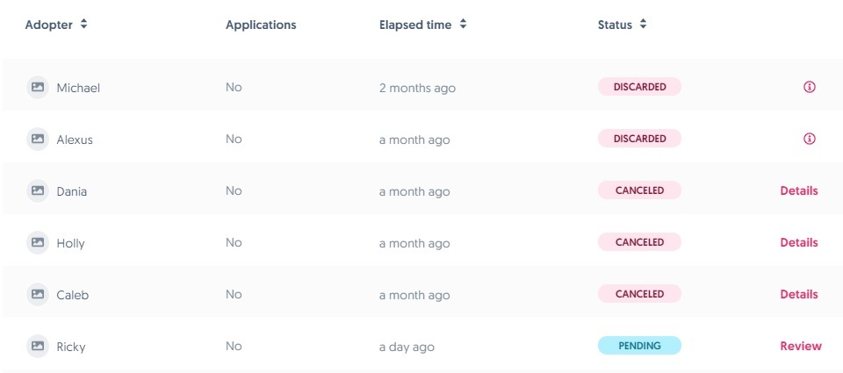Click Dania's avatar image placeholder icon
Screen dimensions: 843x373
click(x=38, y=190)
